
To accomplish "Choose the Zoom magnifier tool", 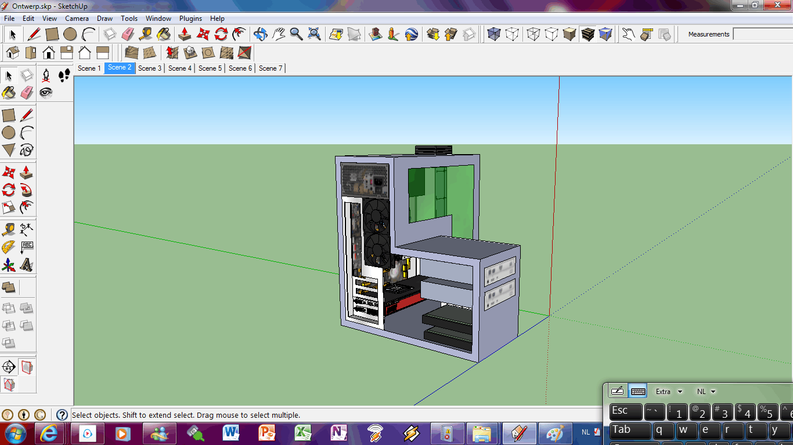I will click(297, 34).
